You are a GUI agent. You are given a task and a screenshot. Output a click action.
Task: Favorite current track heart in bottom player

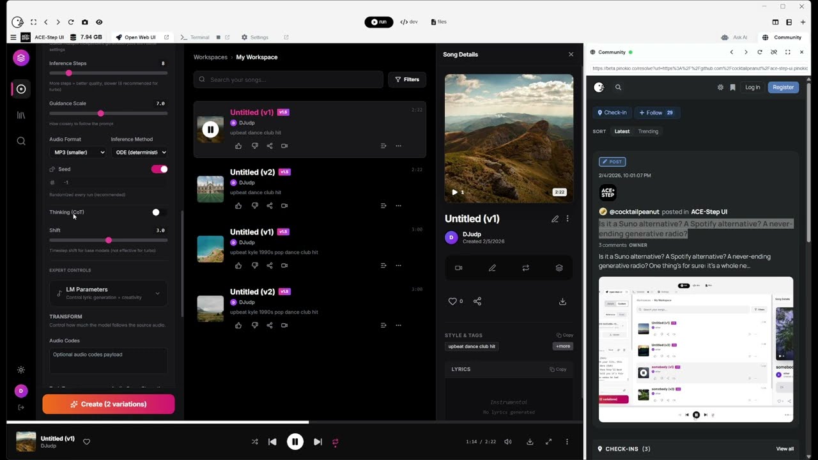pyautogui.click(x=87, y=441)
